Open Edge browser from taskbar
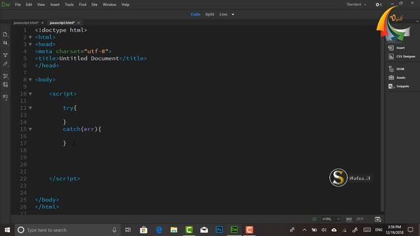This screenshot has width=420, height=236. 159,230
